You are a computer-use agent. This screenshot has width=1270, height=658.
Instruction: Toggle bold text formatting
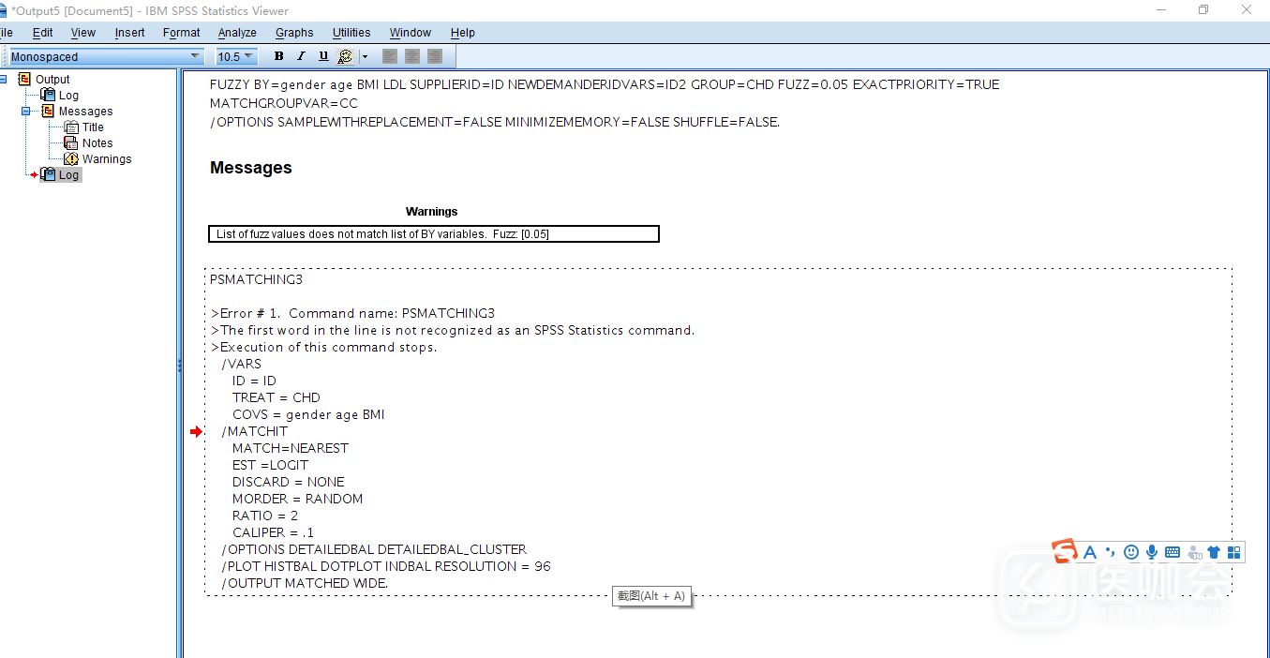[278, 56]
